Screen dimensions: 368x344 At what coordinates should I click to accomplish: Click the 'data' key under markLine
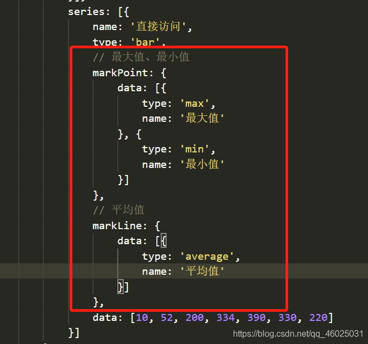[x=130, y=241]
